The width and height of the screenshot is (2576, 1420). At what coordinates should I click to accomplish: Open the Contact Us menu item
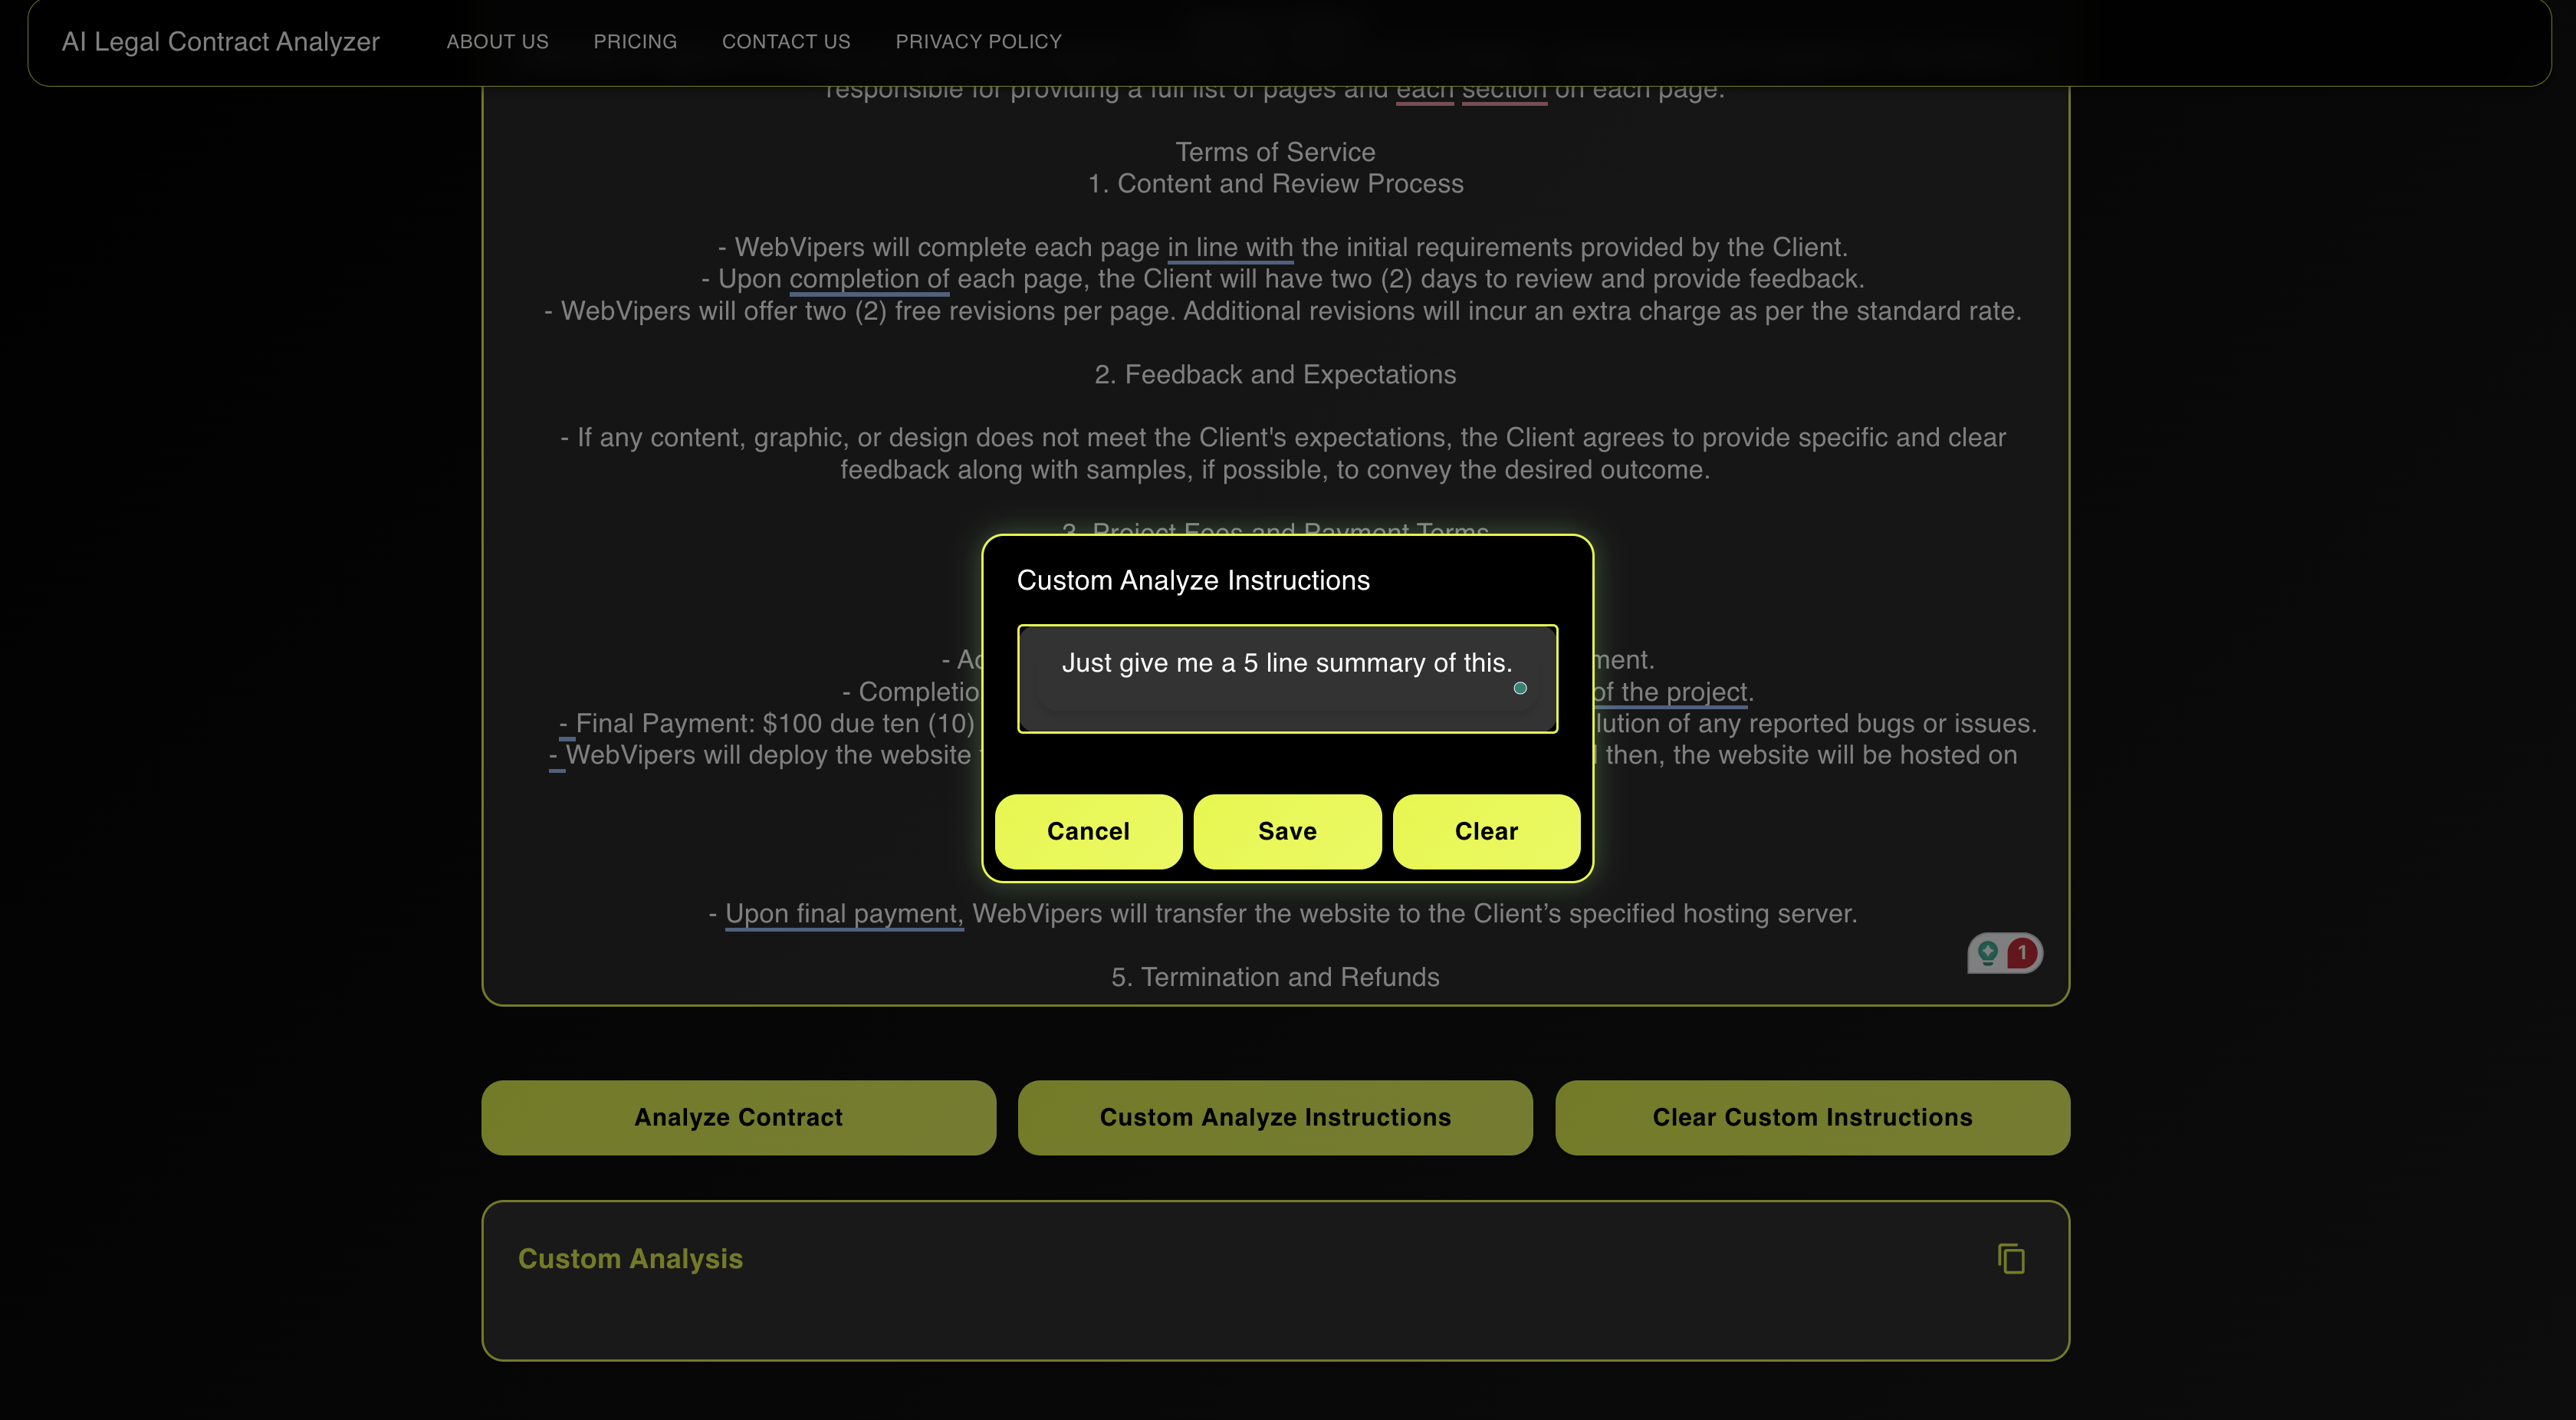(x=786, y=41)
